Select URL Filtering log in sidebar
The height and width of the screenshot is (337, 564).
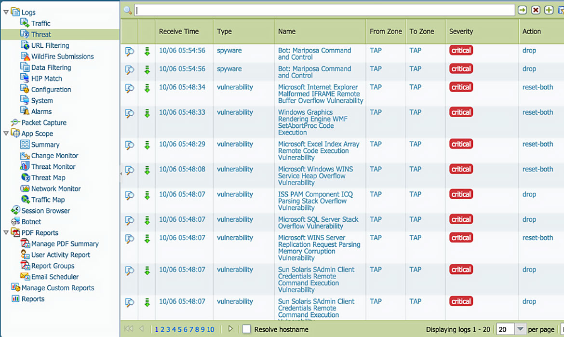50,45
